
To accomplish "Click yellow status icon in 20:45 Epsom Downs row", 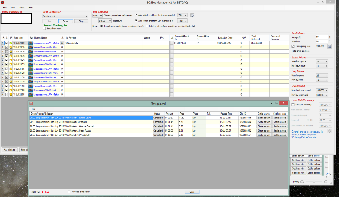I will (11, 60).
